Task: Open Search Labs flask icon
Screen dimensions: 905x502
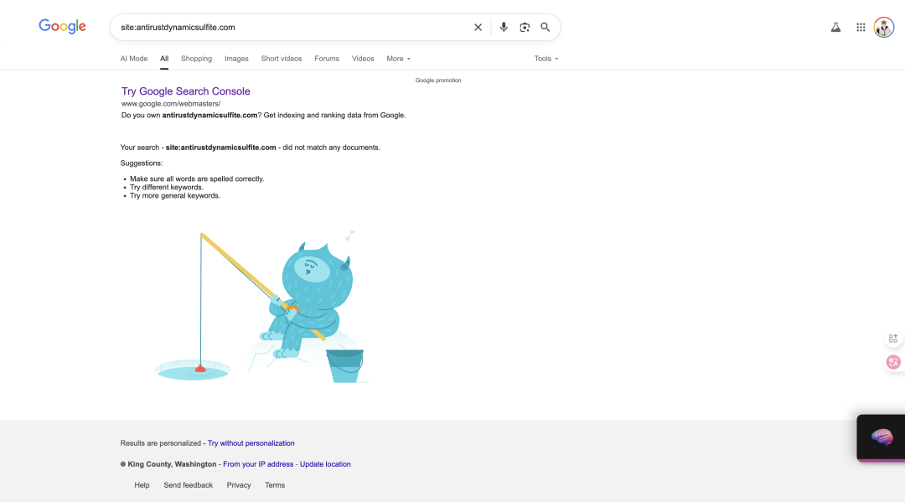Action: tap(835, 27)
